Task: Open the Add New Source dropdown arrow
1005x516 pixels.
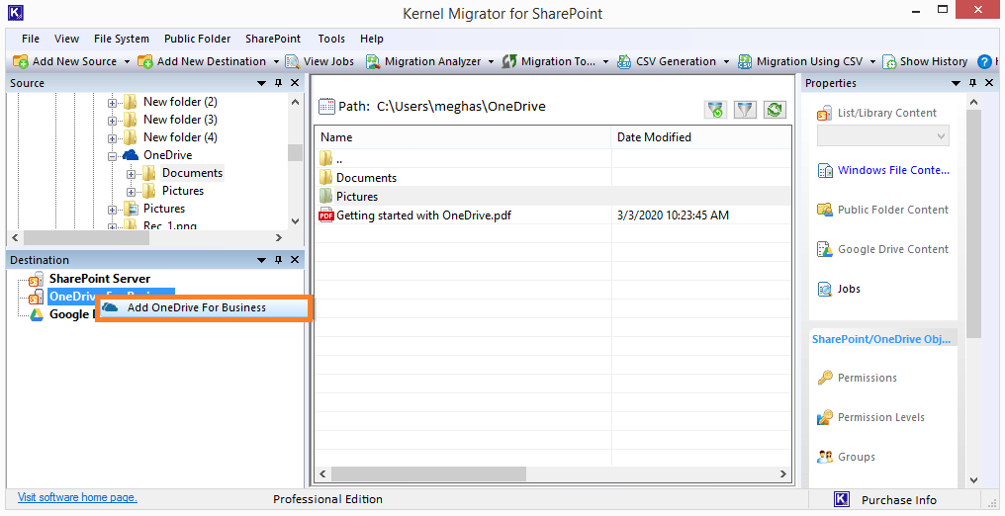Action: click(127, 61)
